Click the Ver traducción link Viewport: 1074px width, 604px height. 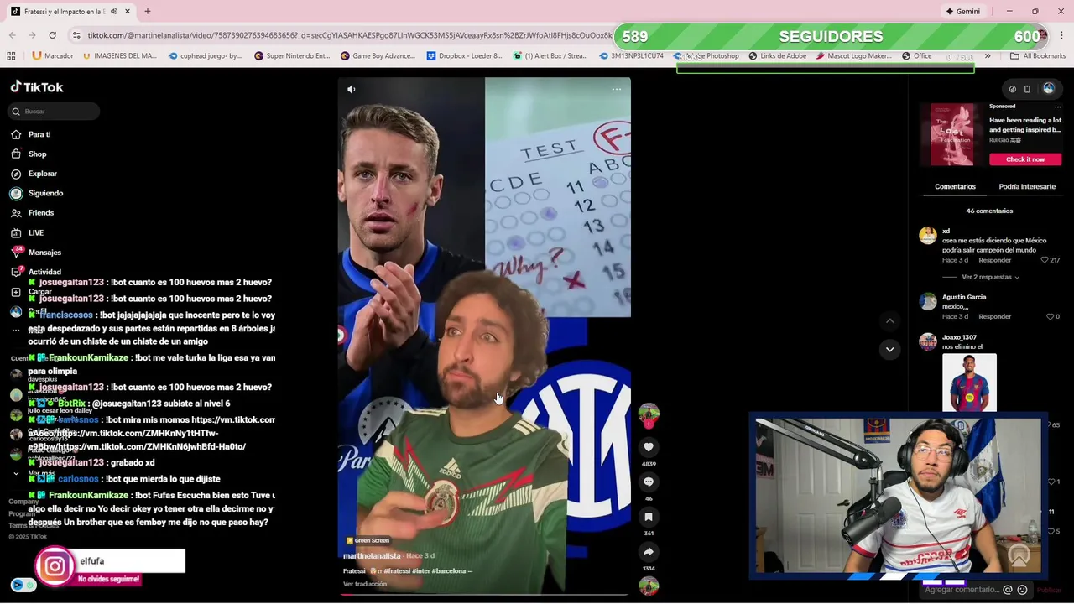(x=365, y=584)
